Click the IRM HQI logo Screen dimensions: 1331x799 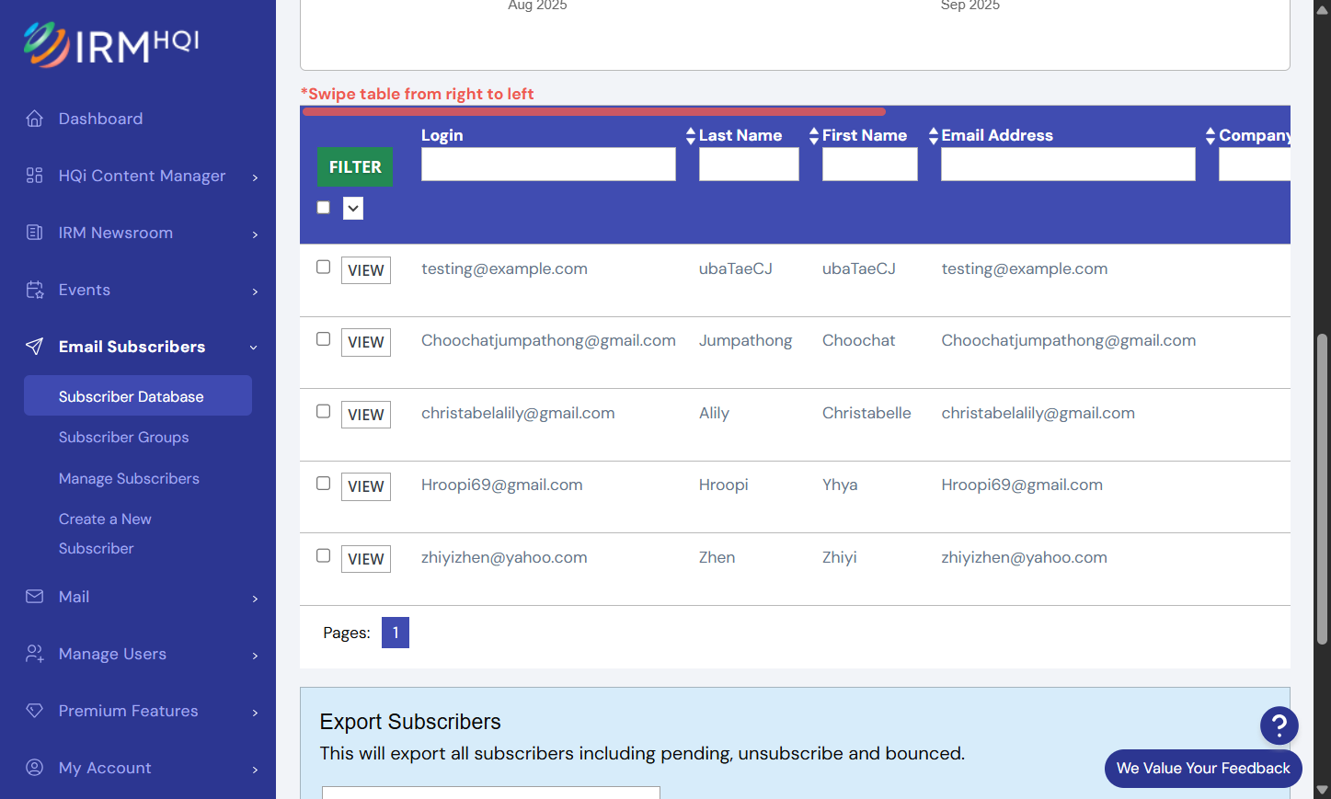click(x=111, y=44)
